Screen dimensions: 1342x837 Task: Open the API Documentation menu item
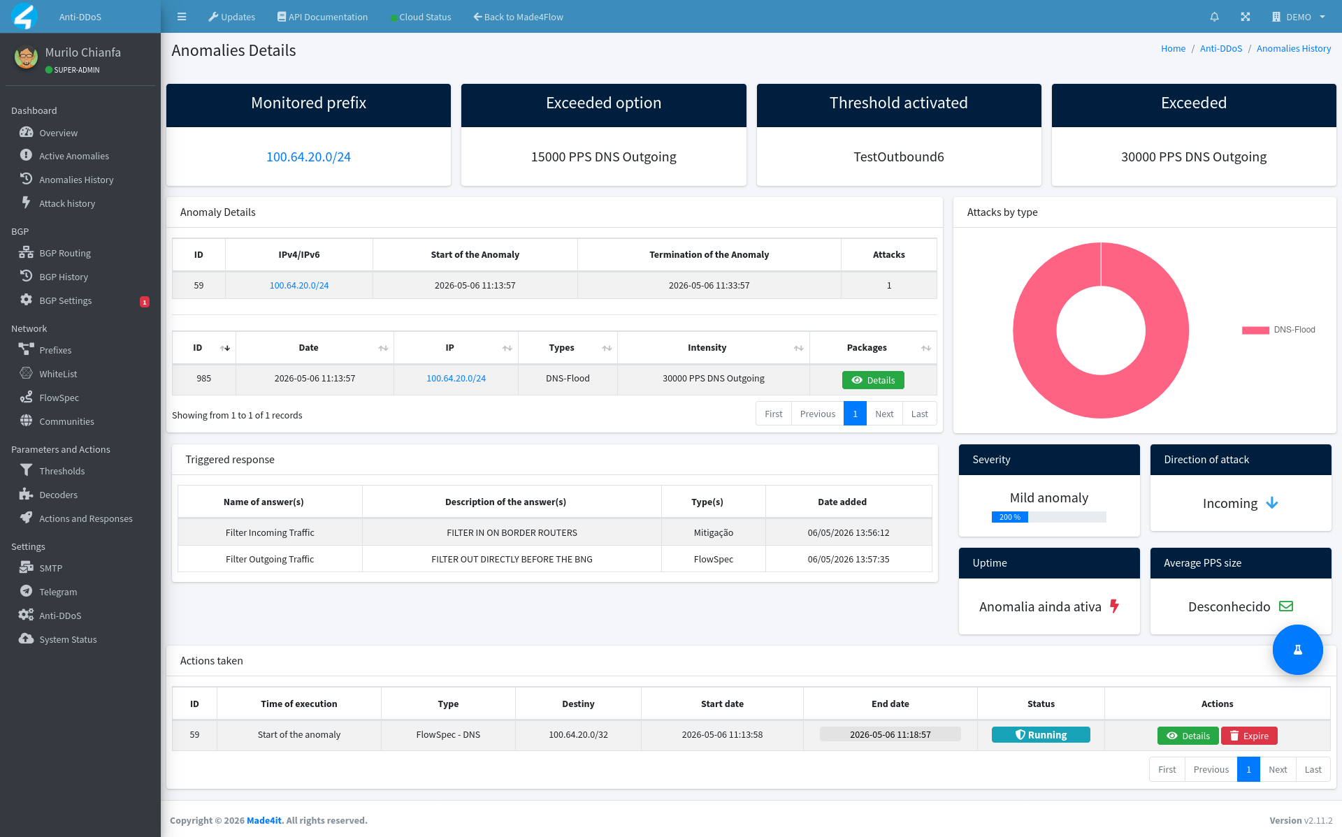(x=322, y=17)
